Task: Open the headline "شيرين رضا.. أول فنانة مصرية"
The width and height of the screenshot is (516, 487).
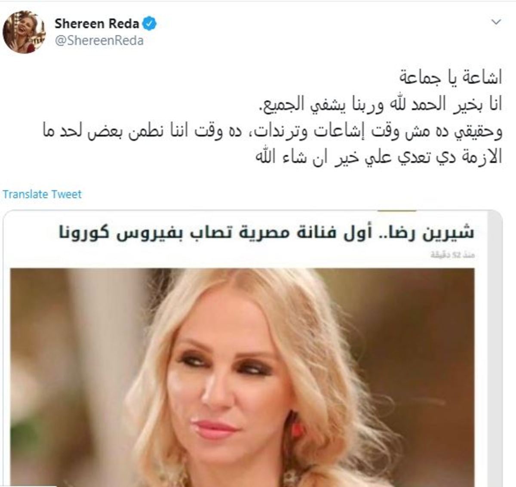Action: [x=266, y=233]
